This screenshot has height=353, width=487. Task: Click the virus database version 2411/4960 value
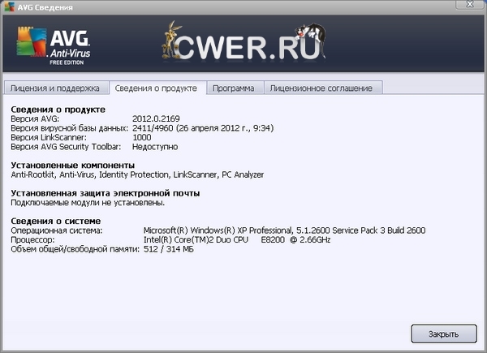coord(213,128)
